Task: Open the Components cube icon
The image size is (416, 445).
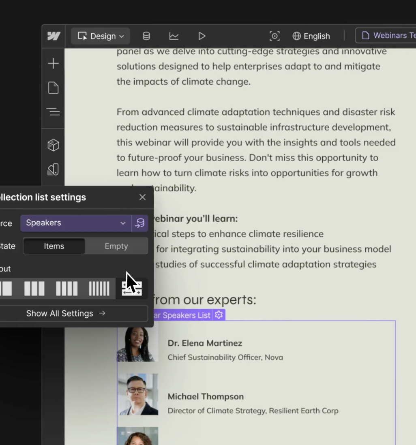Action: tap(54, 145)
